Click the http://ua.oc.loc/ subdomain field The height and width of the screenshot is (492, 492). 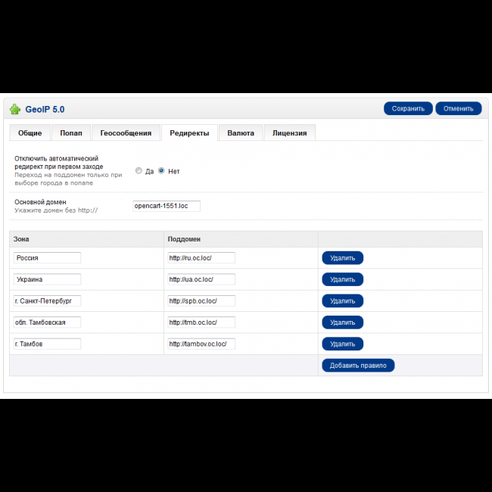click(201, 279)
